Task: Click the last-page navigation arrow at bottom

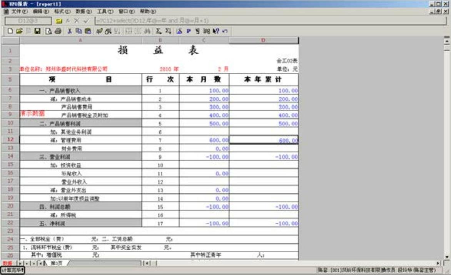Action: (x=41, y=263)
